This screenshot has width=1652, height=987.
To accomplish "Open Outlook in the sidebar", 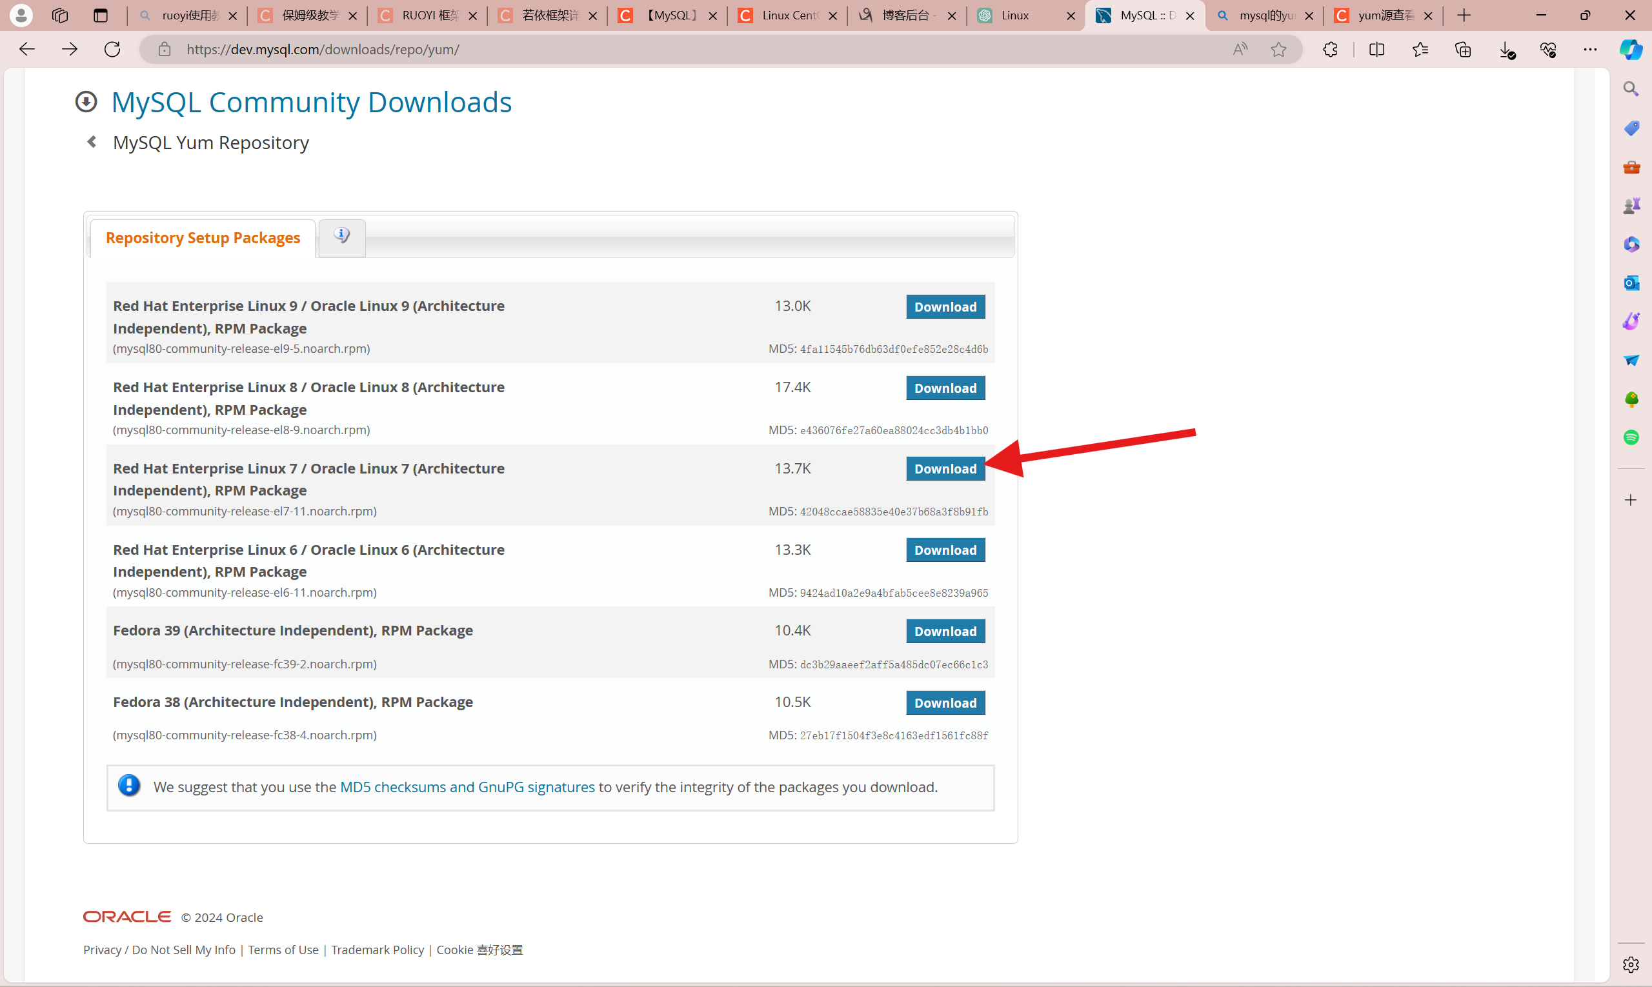I will pyautogui.click(x=1631, y=283).
